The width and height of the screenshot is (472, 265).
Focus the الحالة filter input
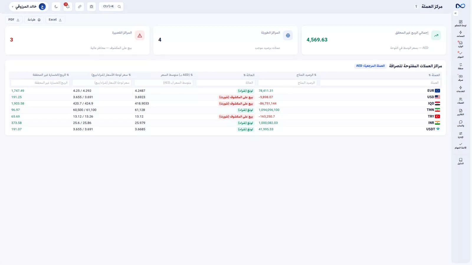click(225, 83)
